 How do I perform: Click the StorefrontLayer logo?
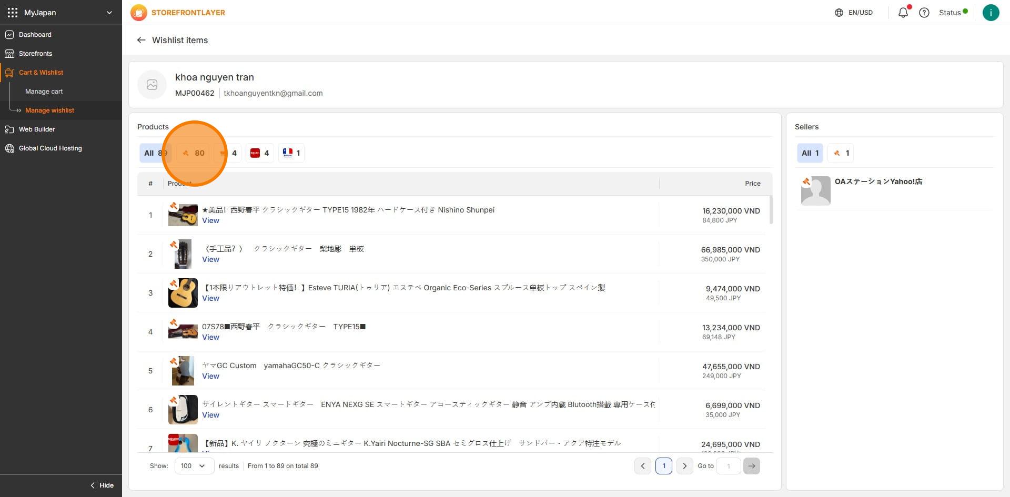click(178, 13)
